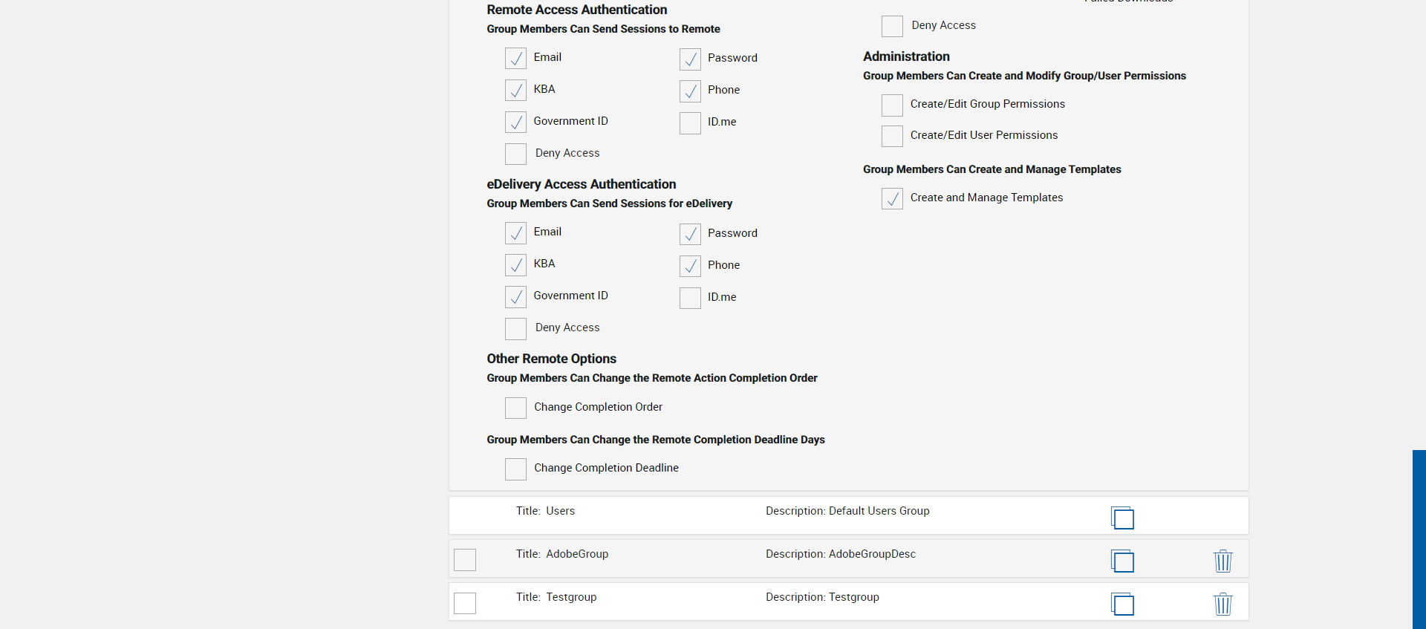Toggle Phone checkbox in Remote Access Authentication
Viewport: 1426px width, 629px height.
[690, 91]
